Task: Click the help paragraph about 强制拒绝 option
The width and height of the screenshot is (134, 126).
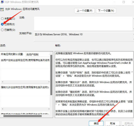Action: 94,93
